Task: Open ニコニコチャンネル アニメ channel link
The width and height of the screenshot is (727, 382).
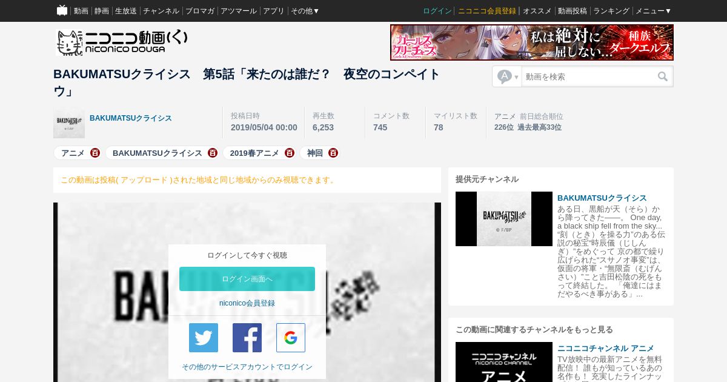Action: click(606, 349)
